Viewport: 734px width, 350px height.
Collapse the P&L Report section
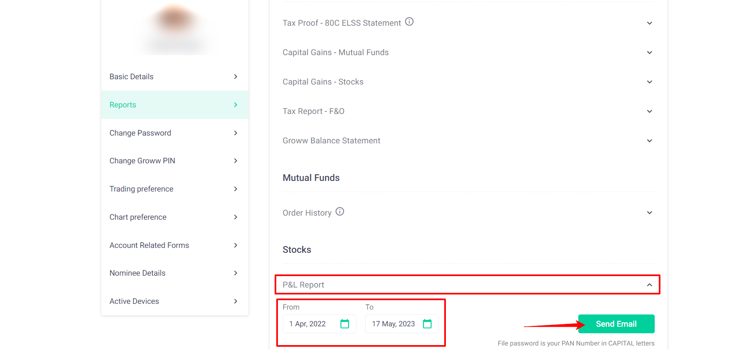point(649,285)
